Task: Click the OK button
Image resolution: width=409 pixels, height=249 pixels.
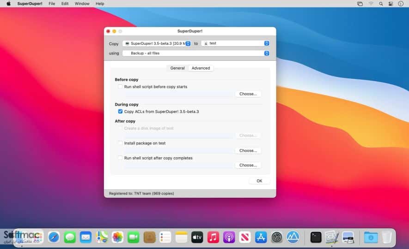Action: 259,181
